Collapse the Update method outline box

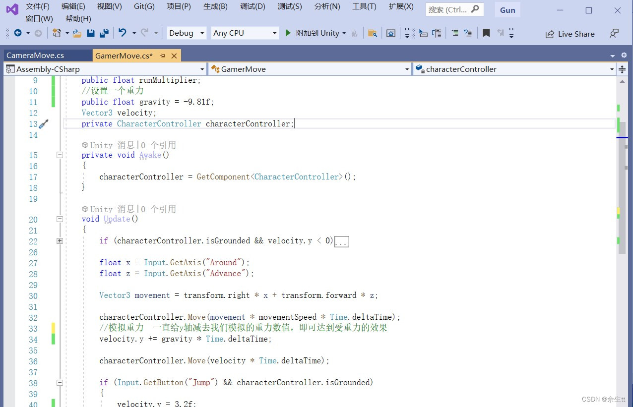point(60,219)
